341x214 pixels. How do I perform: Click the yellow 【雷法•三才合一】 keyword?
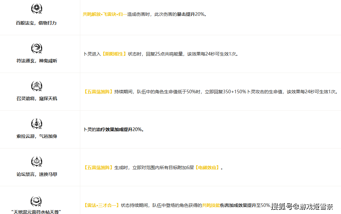(102, 205)
